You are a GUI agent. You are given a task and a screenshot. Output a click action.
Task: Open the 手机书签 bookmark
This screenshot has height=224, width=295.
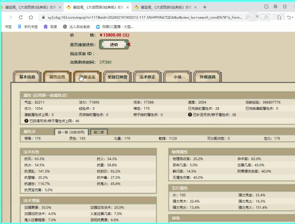pos(28,27)
